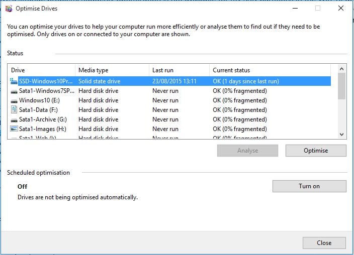The height and width of the screenshot is (255, 354).
Task: Sort by the Media type column header
Action: click(112, 70)
